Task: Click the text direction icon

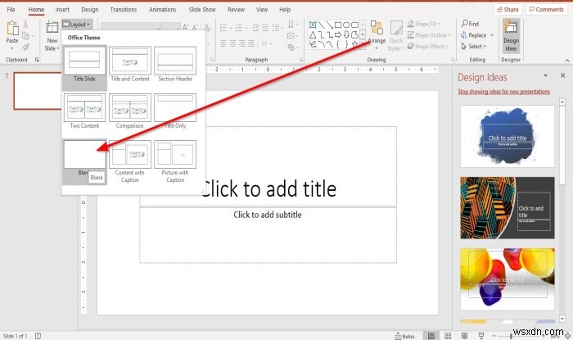Action: point(291,24)
